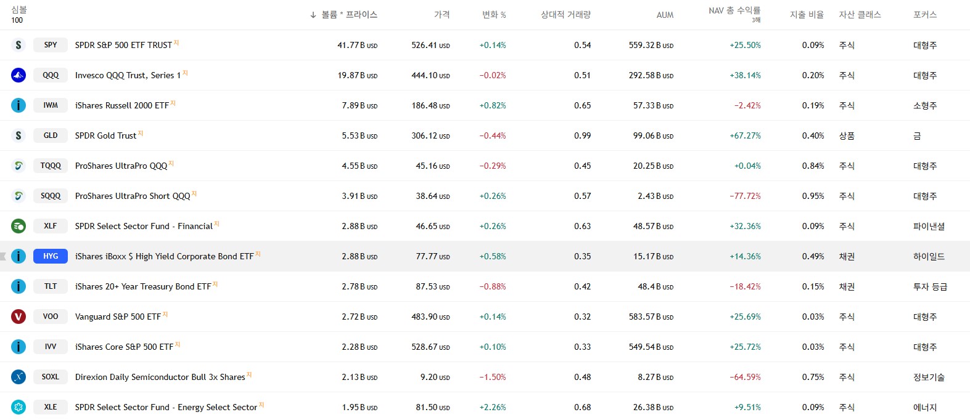Screen dimensions: 970x420
Task: Open Vanguard S&P 500 ETF link
Action: 118,317
